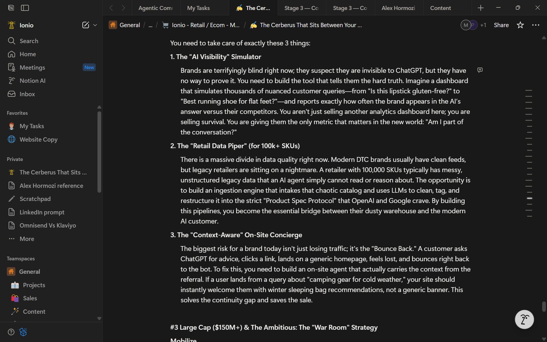Click the sidebar scrollbar thumb
The height and width of the screenshot is (342, 547).
coord(99,152)
